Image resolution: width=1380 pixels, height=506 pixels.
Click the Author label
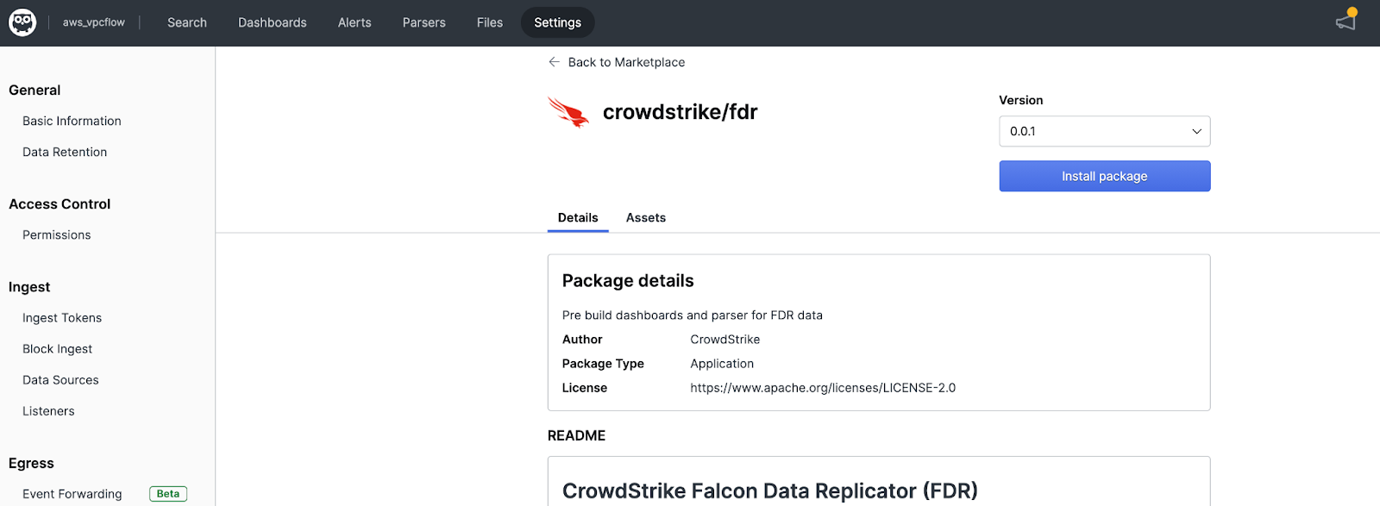coord(582,340)
